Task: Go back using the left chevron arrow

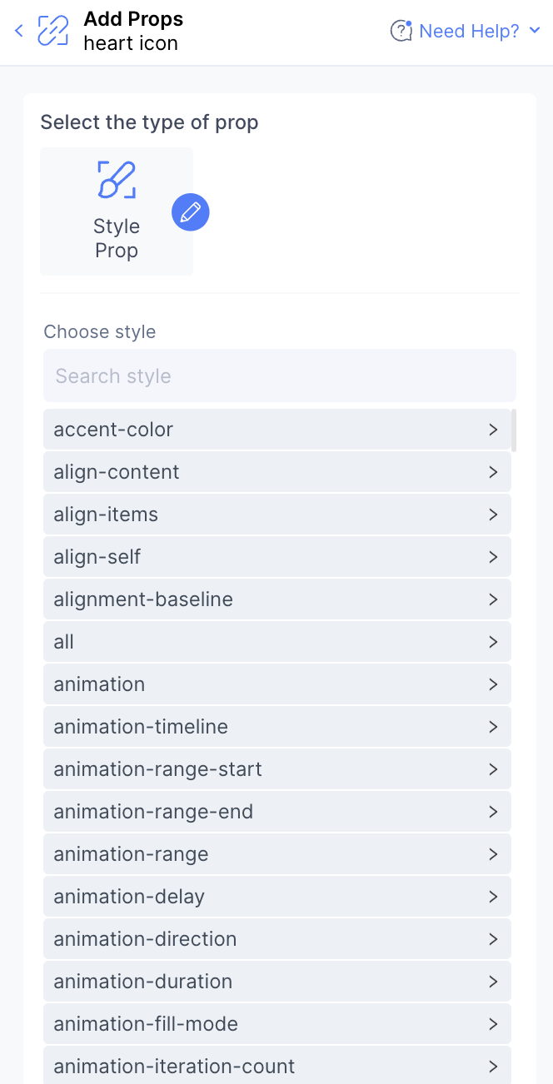Action: [17, 31]
